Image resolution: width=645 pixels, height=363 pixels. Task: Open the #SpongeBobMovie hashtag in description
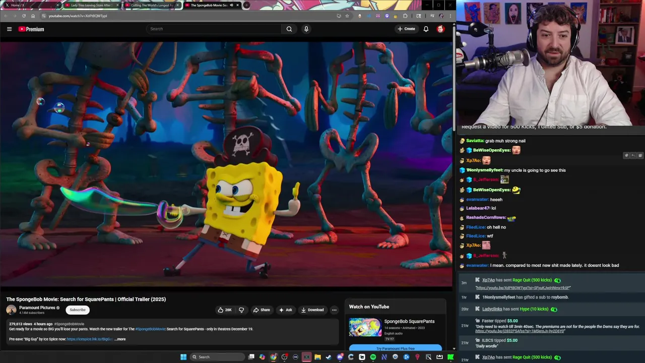(150, 329)
